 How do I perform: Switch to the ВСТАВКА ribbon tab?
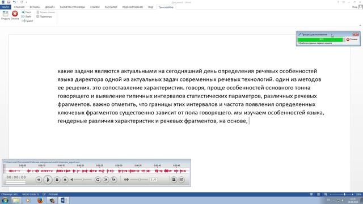(35, 7)
